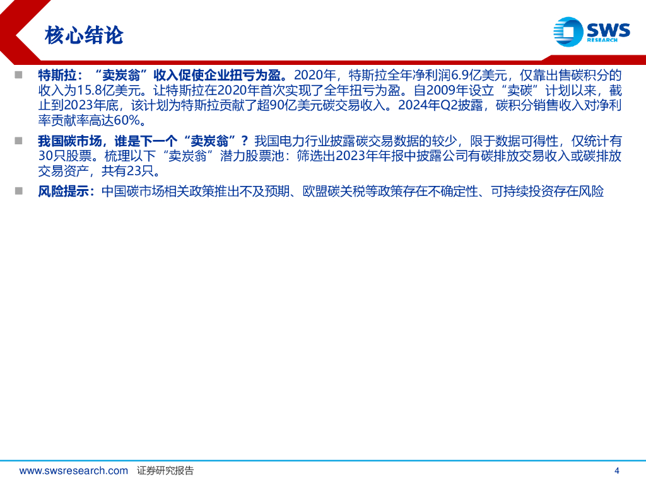Click the bold label 风险提示：
The width and height of the screenshot is (646, 484).
pyautogui.click(x=66, y=192)
